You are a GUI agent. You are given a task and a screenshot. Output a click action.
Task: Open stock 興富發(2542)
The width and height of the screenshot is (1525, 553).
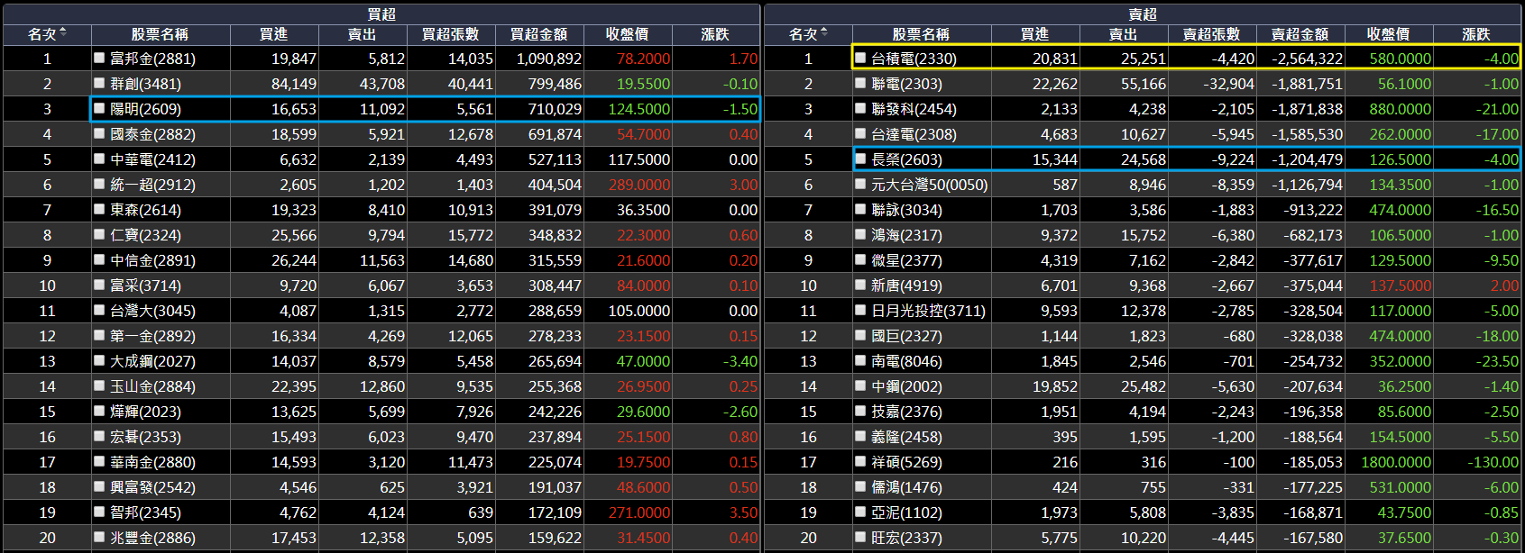pos(152,487)
